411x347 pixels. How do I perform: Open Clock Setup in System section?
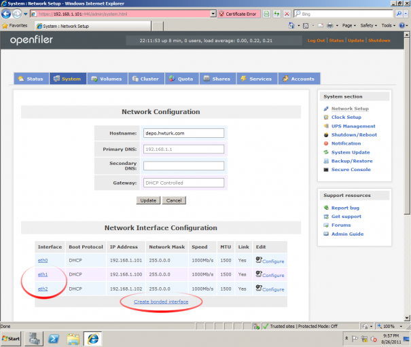[x=346, y=117]
